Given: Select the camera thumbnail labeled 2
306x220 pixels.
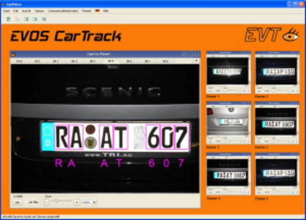Looking at the screenshot, I should 277,73.
